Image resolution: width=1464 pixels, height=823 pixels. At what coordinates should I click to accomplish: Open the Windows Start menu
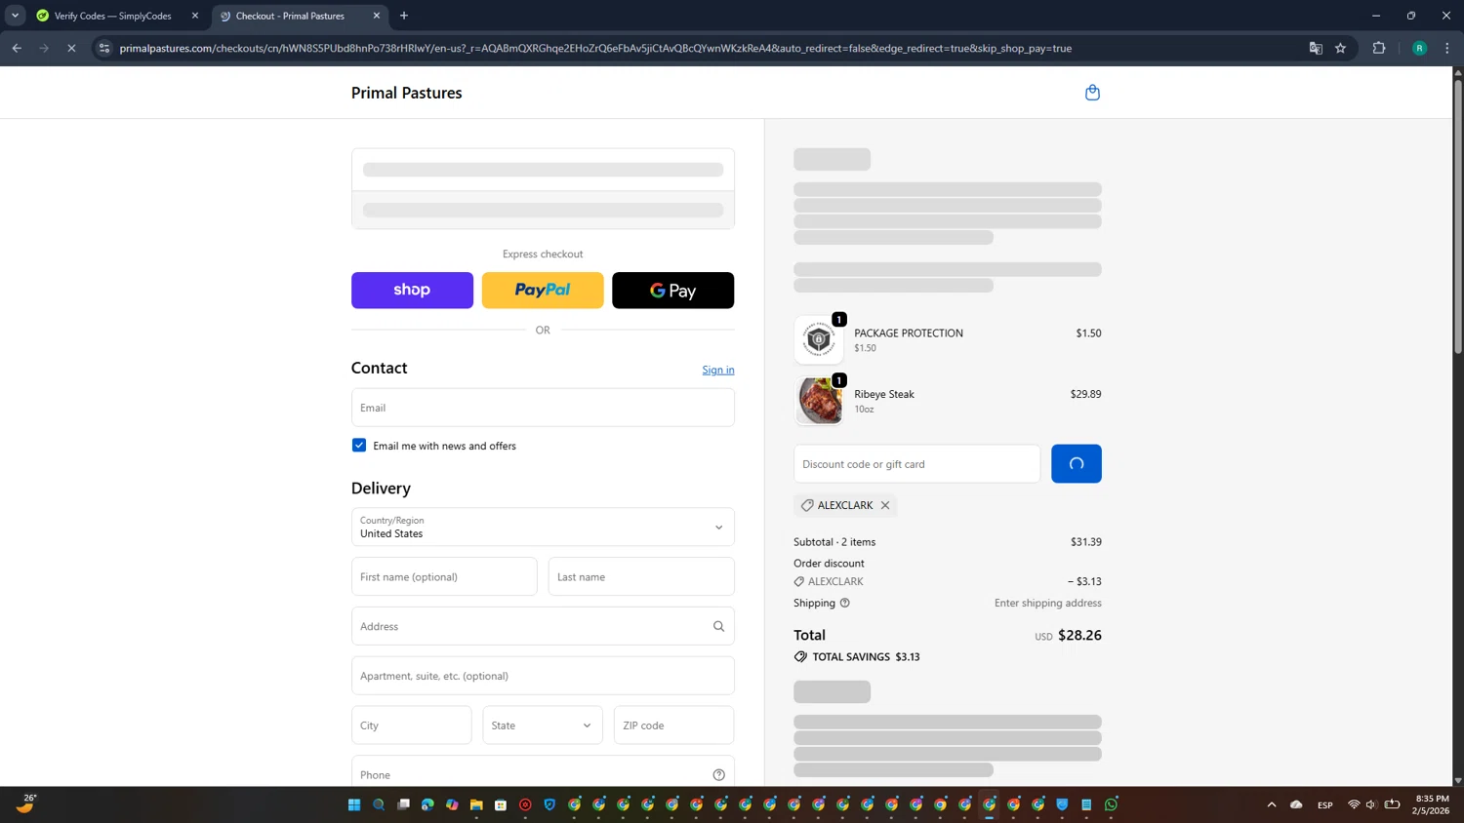(354, 804)
